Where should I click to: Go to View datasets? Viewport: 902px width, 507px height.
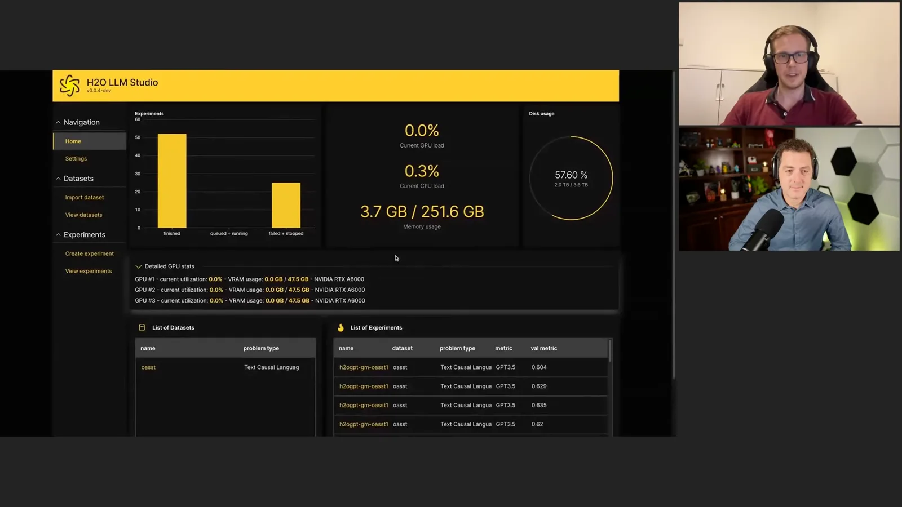pyautogui.click(x=83, y=215)
